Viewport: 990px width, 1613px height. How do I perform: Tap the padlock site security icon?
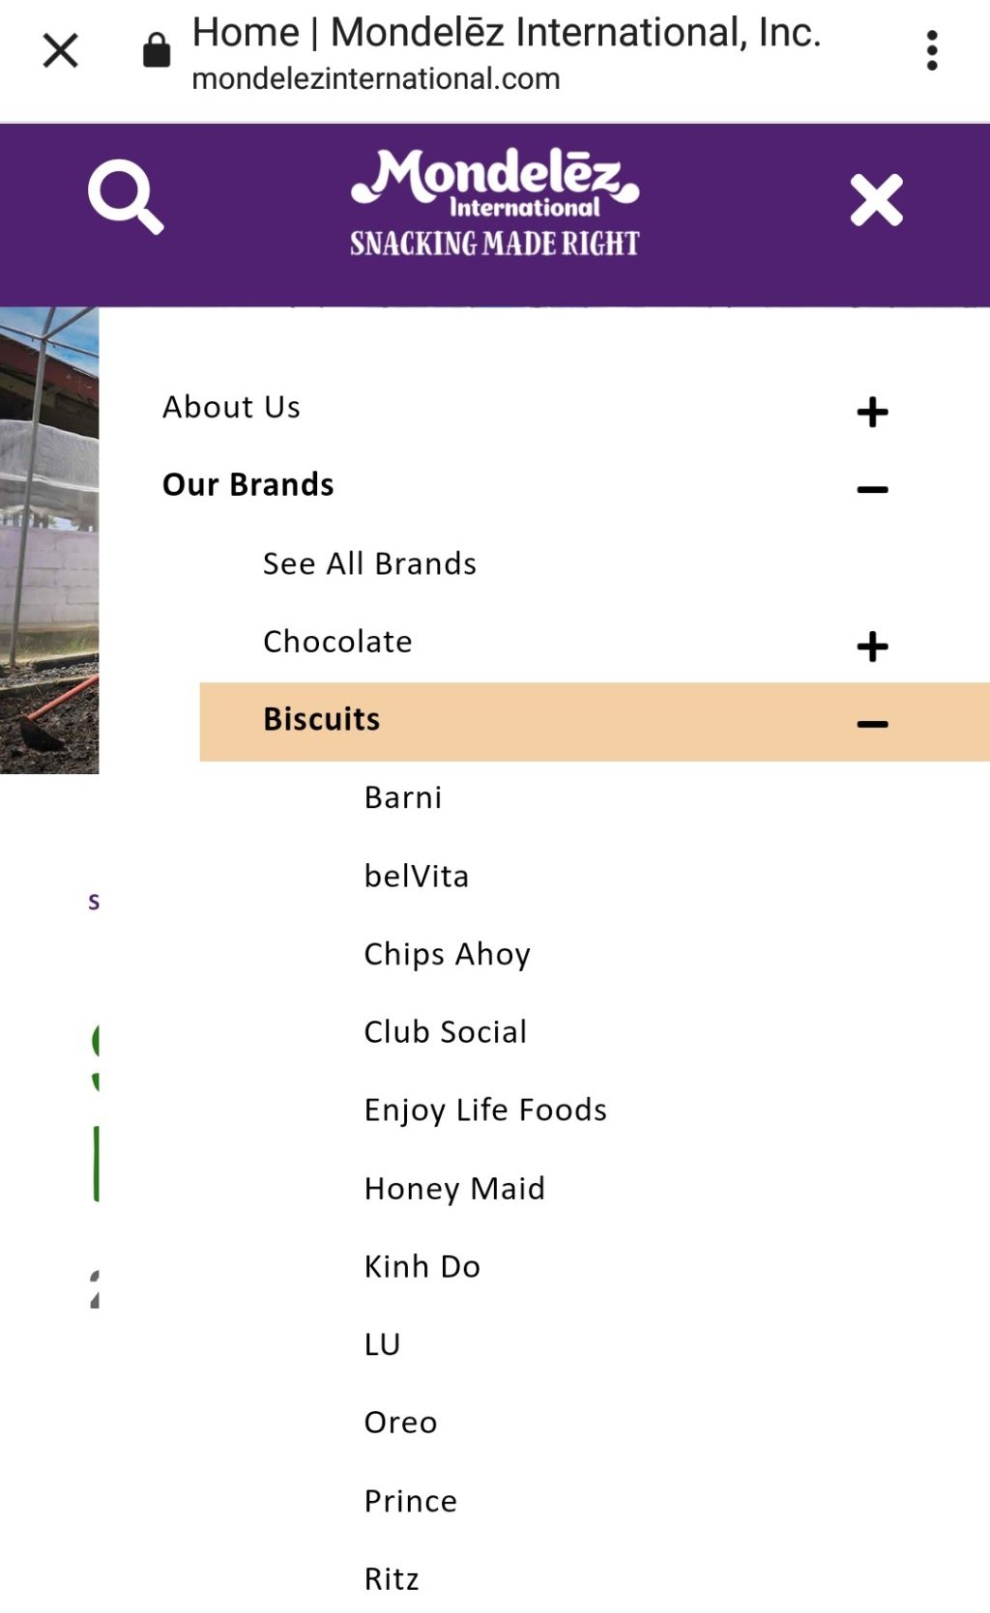point(157,50)
